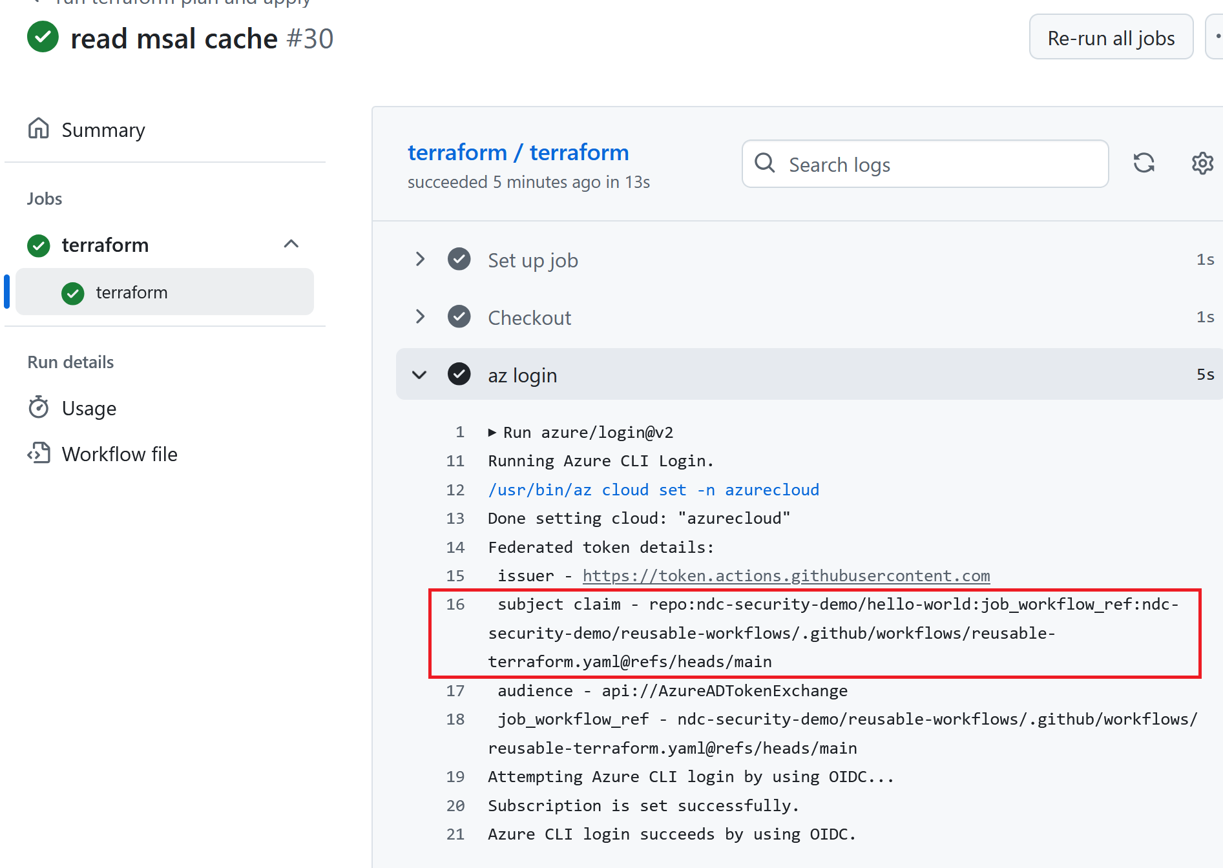Click the search magnifier in the logs search bar
Image resolution: width=1223 pixels, height=868 pixels.
[x=764, y=163]
